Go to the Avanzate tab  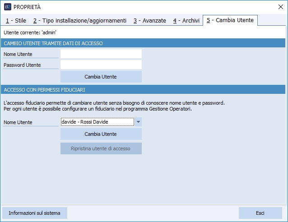pos(150,20)
